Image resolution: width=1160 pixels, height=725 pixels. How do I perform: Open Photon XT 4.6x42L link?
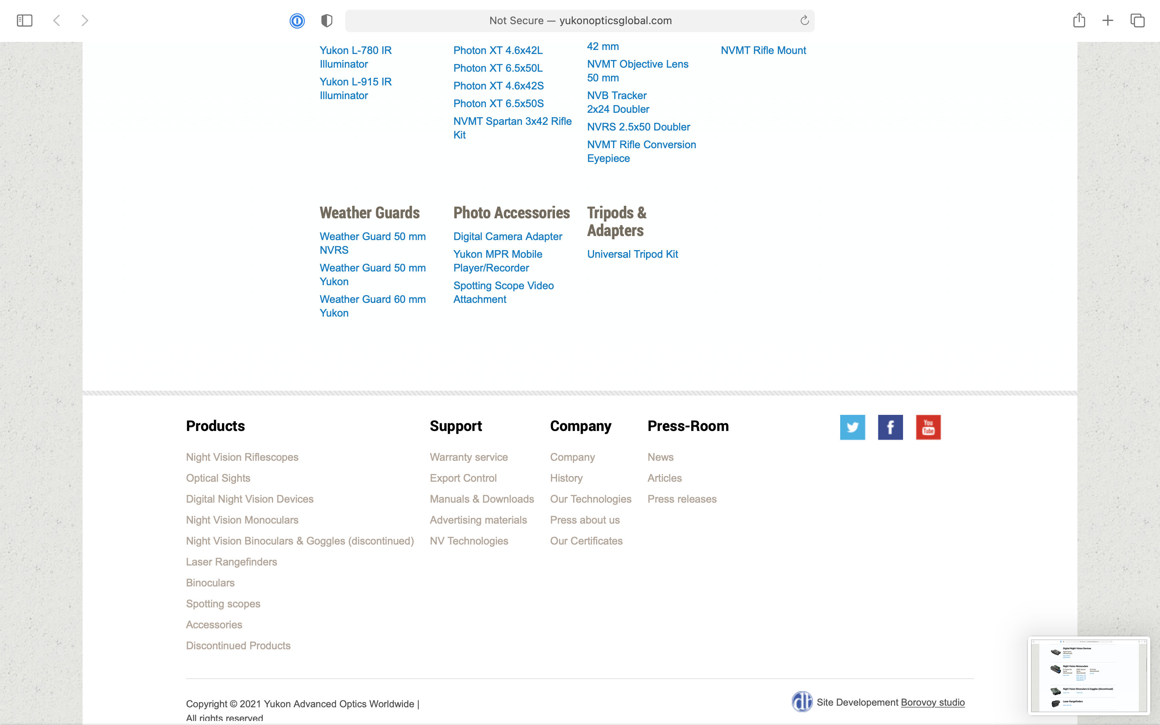click(498, 50)
